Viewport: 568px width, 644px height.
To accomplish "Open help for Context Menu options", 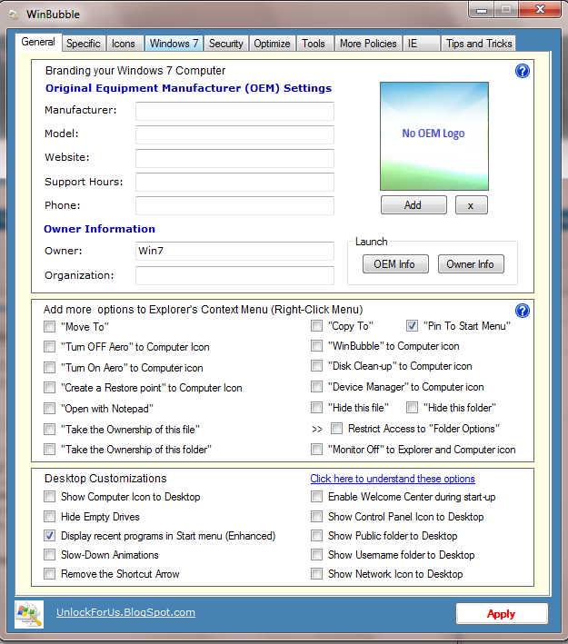I will pos(522,311).
